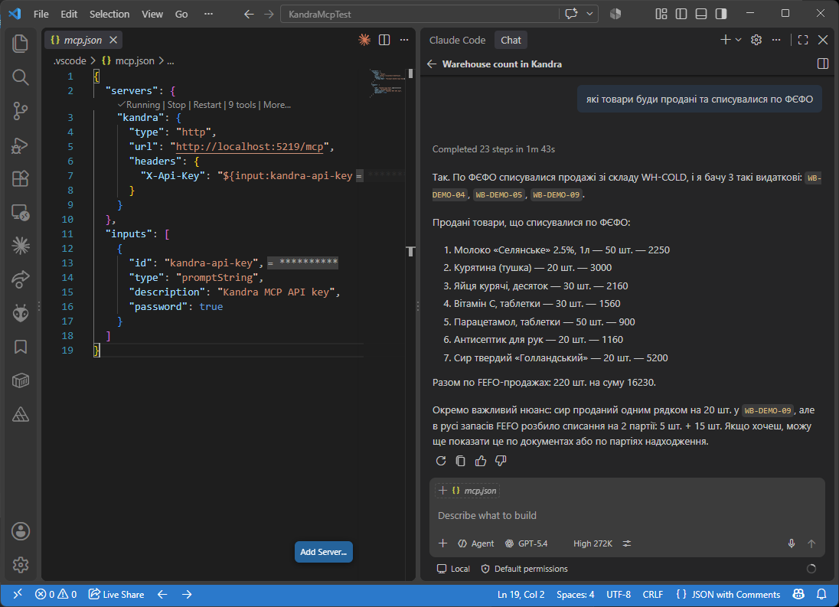This screenshot has height=607, width=839.
Task: Show the 9 tools of kandra server
Action: [x=242, y=105]
